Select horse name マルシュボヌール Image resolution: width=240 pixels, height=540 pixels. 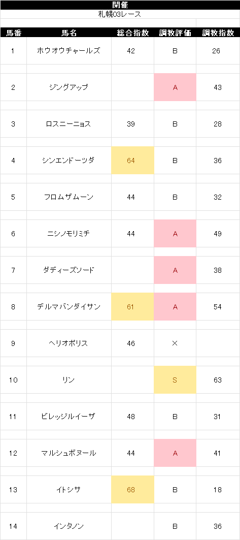point(69,453)
